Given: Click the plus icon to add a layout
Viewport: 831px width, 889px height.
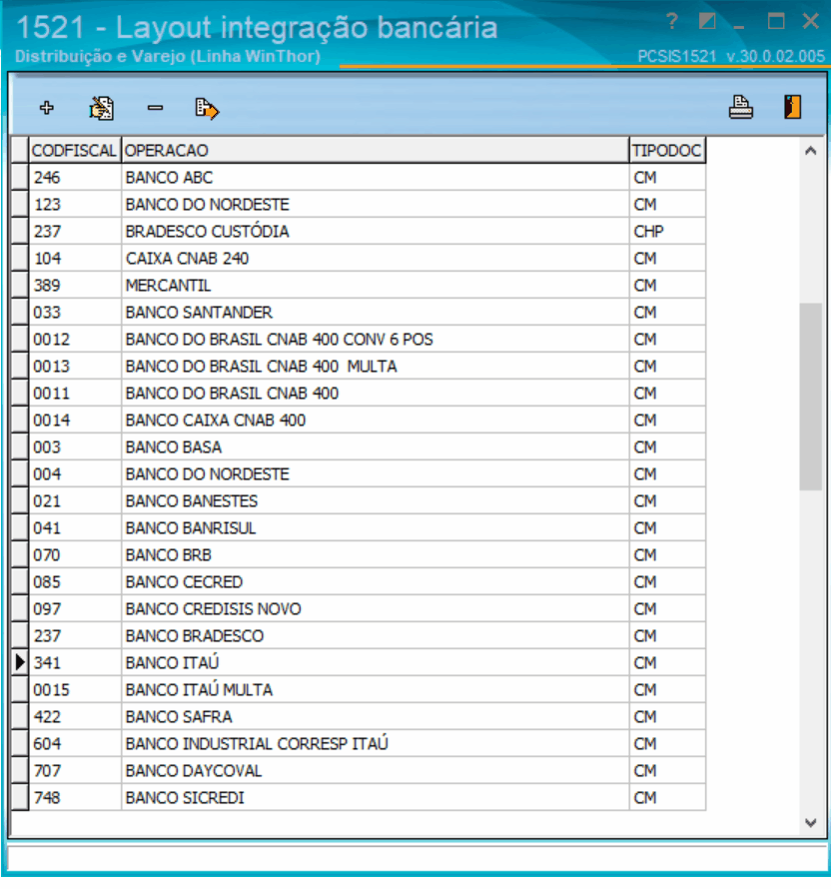Looking at the screenshot, I should tap(47, 108).
